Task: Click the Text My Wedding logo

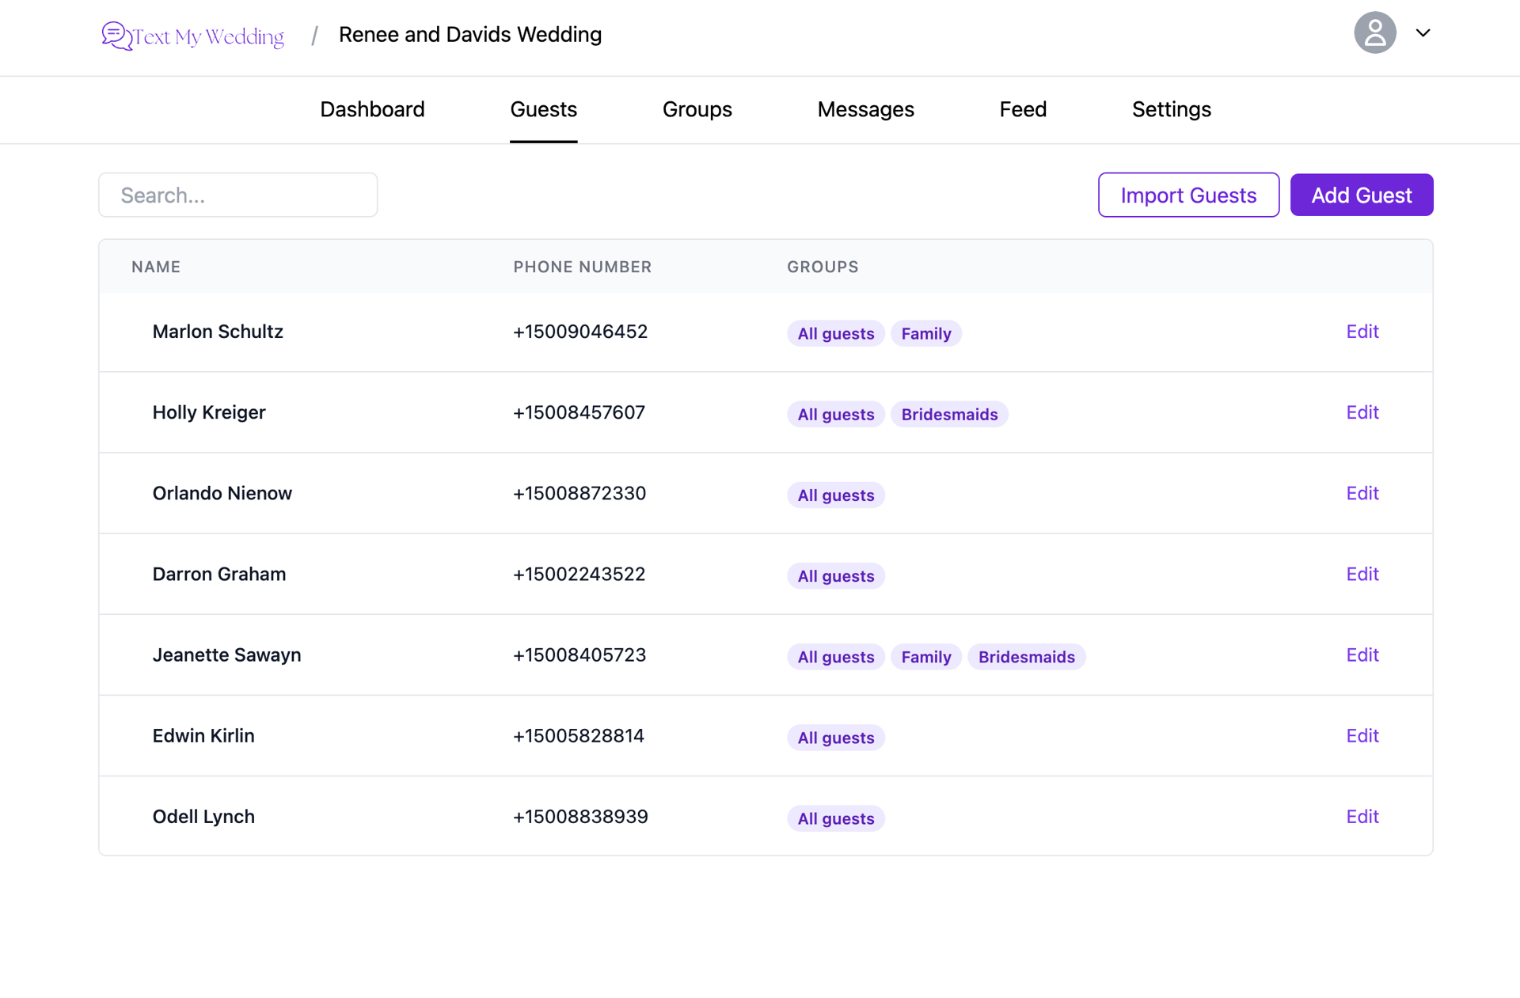Action: coord(193,36)
